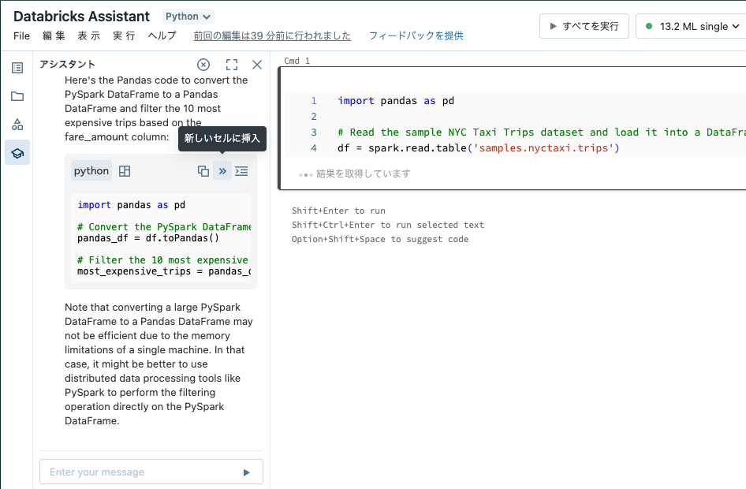Click the split-view icon next to python label
746x489 pixels.
coord(124,170)
